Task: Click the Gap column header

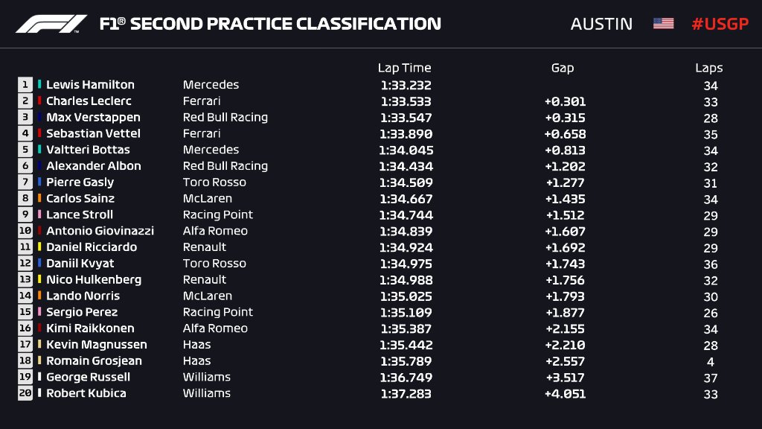Action: pos(563,68)
